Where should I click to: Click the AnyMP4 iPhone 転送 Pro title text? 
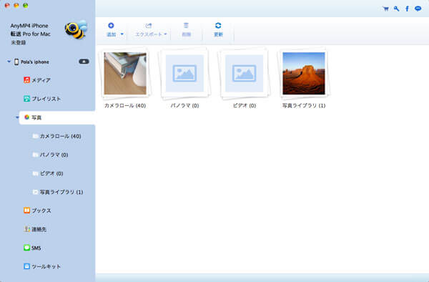click(30, 30)
